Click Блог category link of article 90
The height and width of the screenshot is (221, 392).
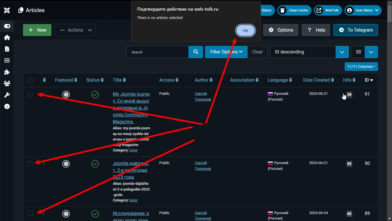click(x=134, y=200)
